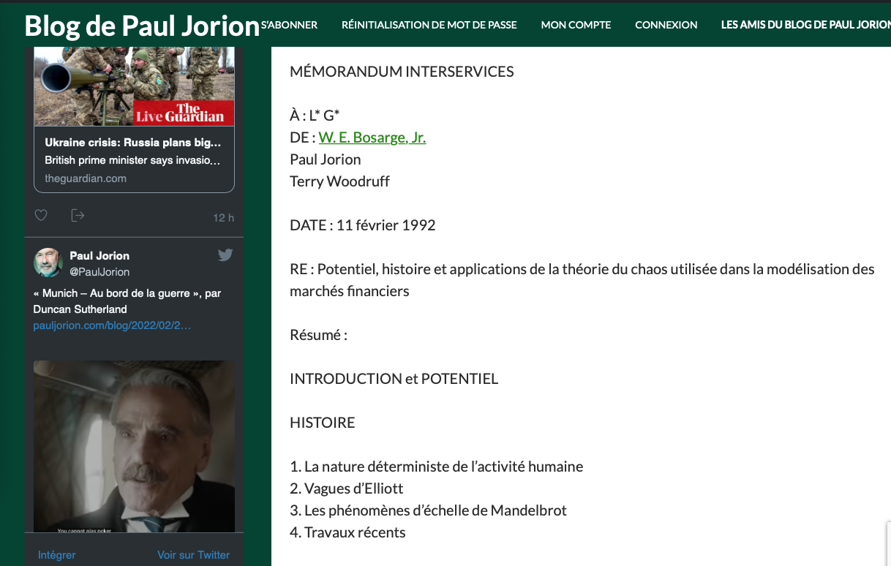Open the 12 h tweet timestamp
Screen dimensions: 891x566
[x=224, y=218]
